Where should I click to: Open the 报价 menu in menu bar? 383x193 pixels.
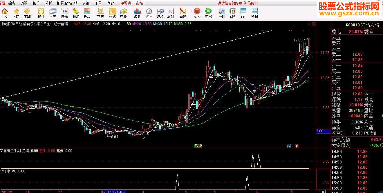point(36,3)
